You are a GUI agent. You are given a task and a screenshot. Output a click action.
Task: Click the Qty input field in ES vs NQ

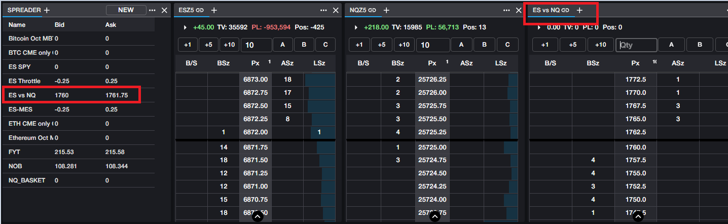636,45
